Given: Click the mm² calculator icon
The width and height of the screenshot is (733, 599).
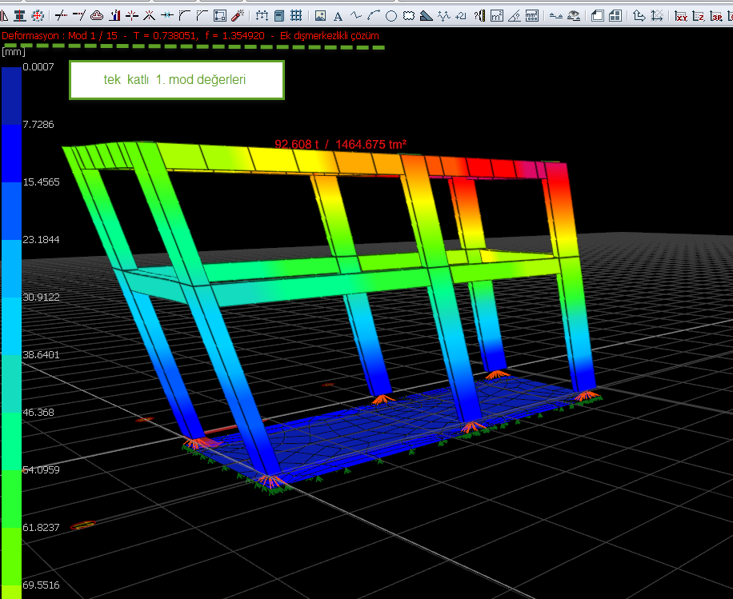Looking at the screenshot, I should point(532,15).
